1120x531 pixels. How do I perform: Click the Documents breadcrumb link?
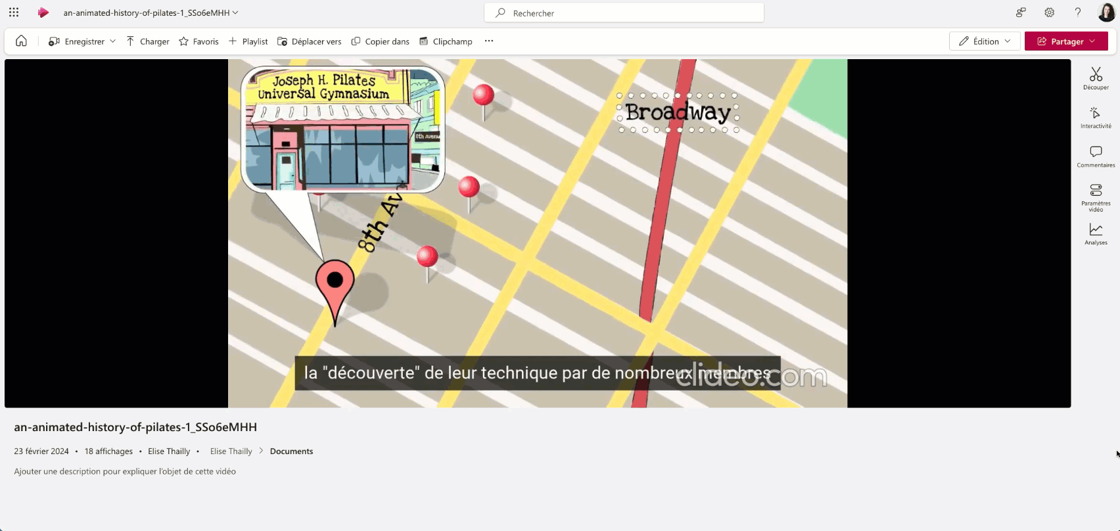click(291, 451)
